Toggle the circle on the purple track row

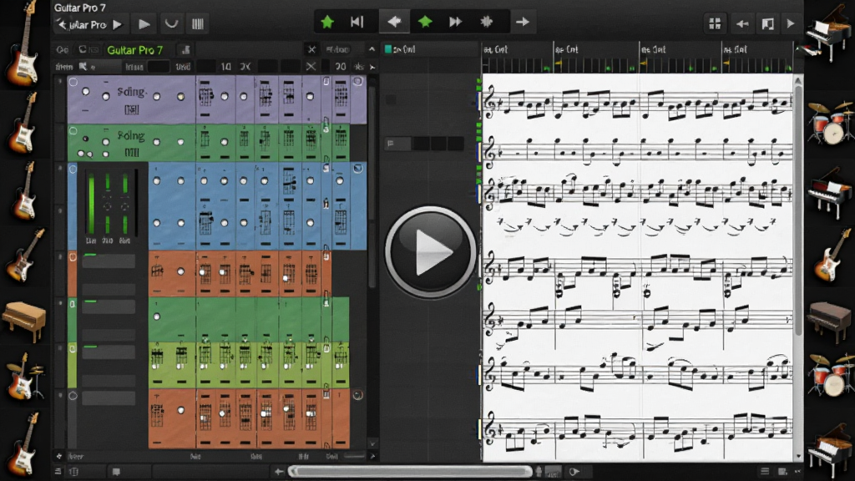point(73,83)
